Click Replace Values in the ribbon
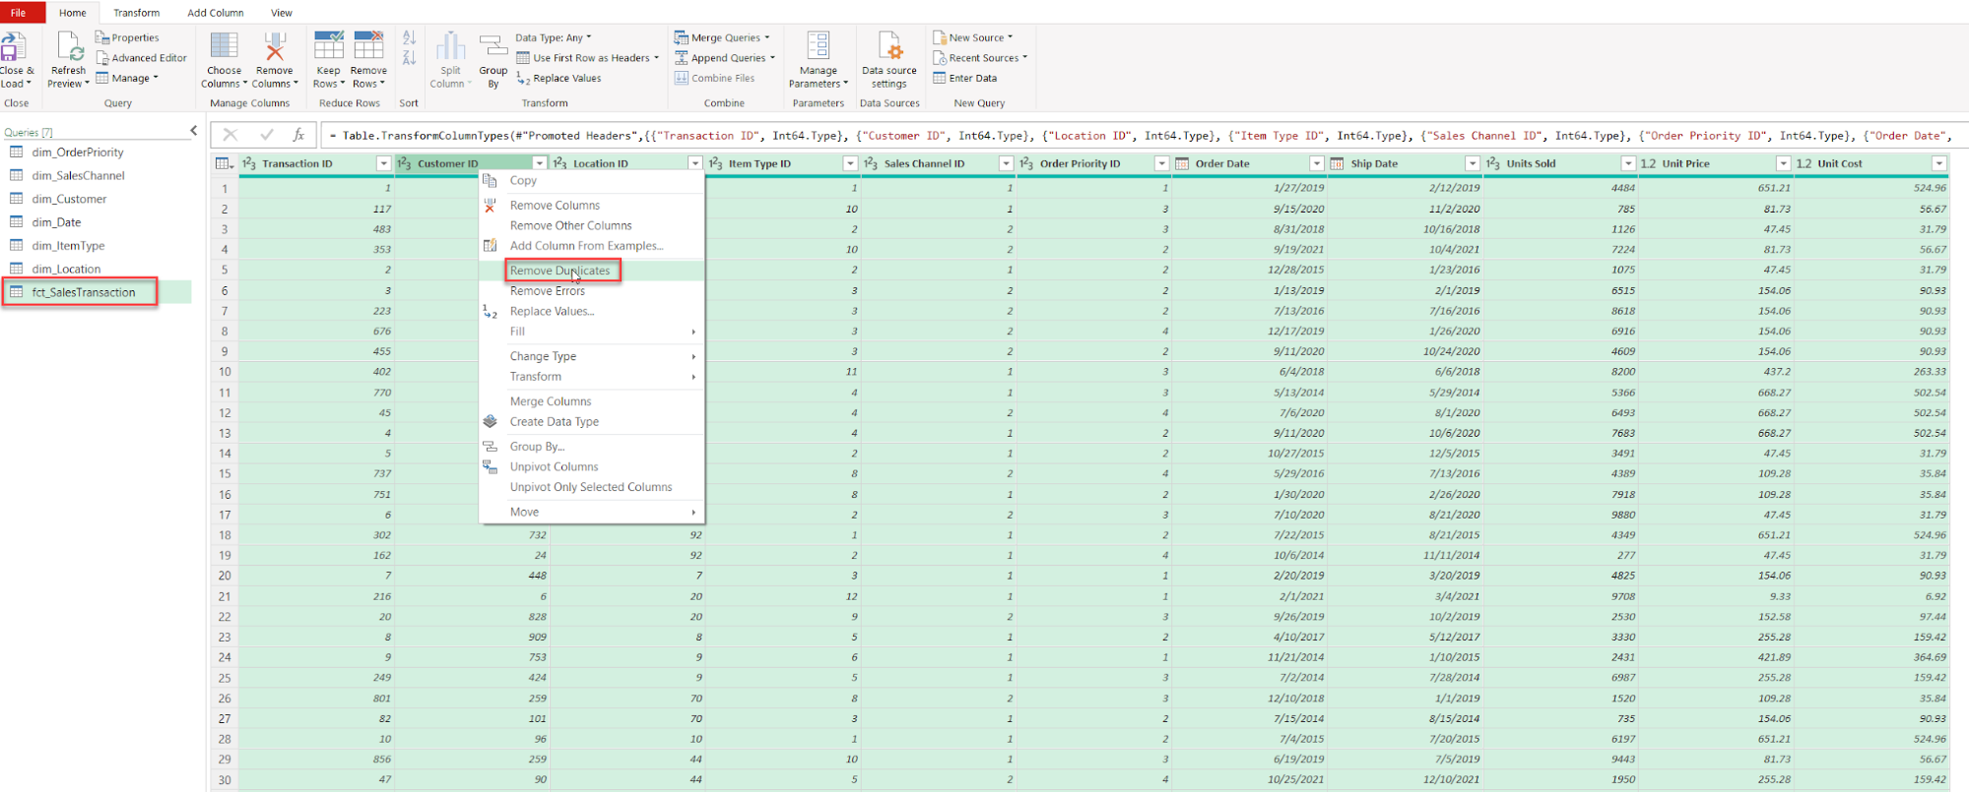The image size is (1969, 793). coord(558,79)
